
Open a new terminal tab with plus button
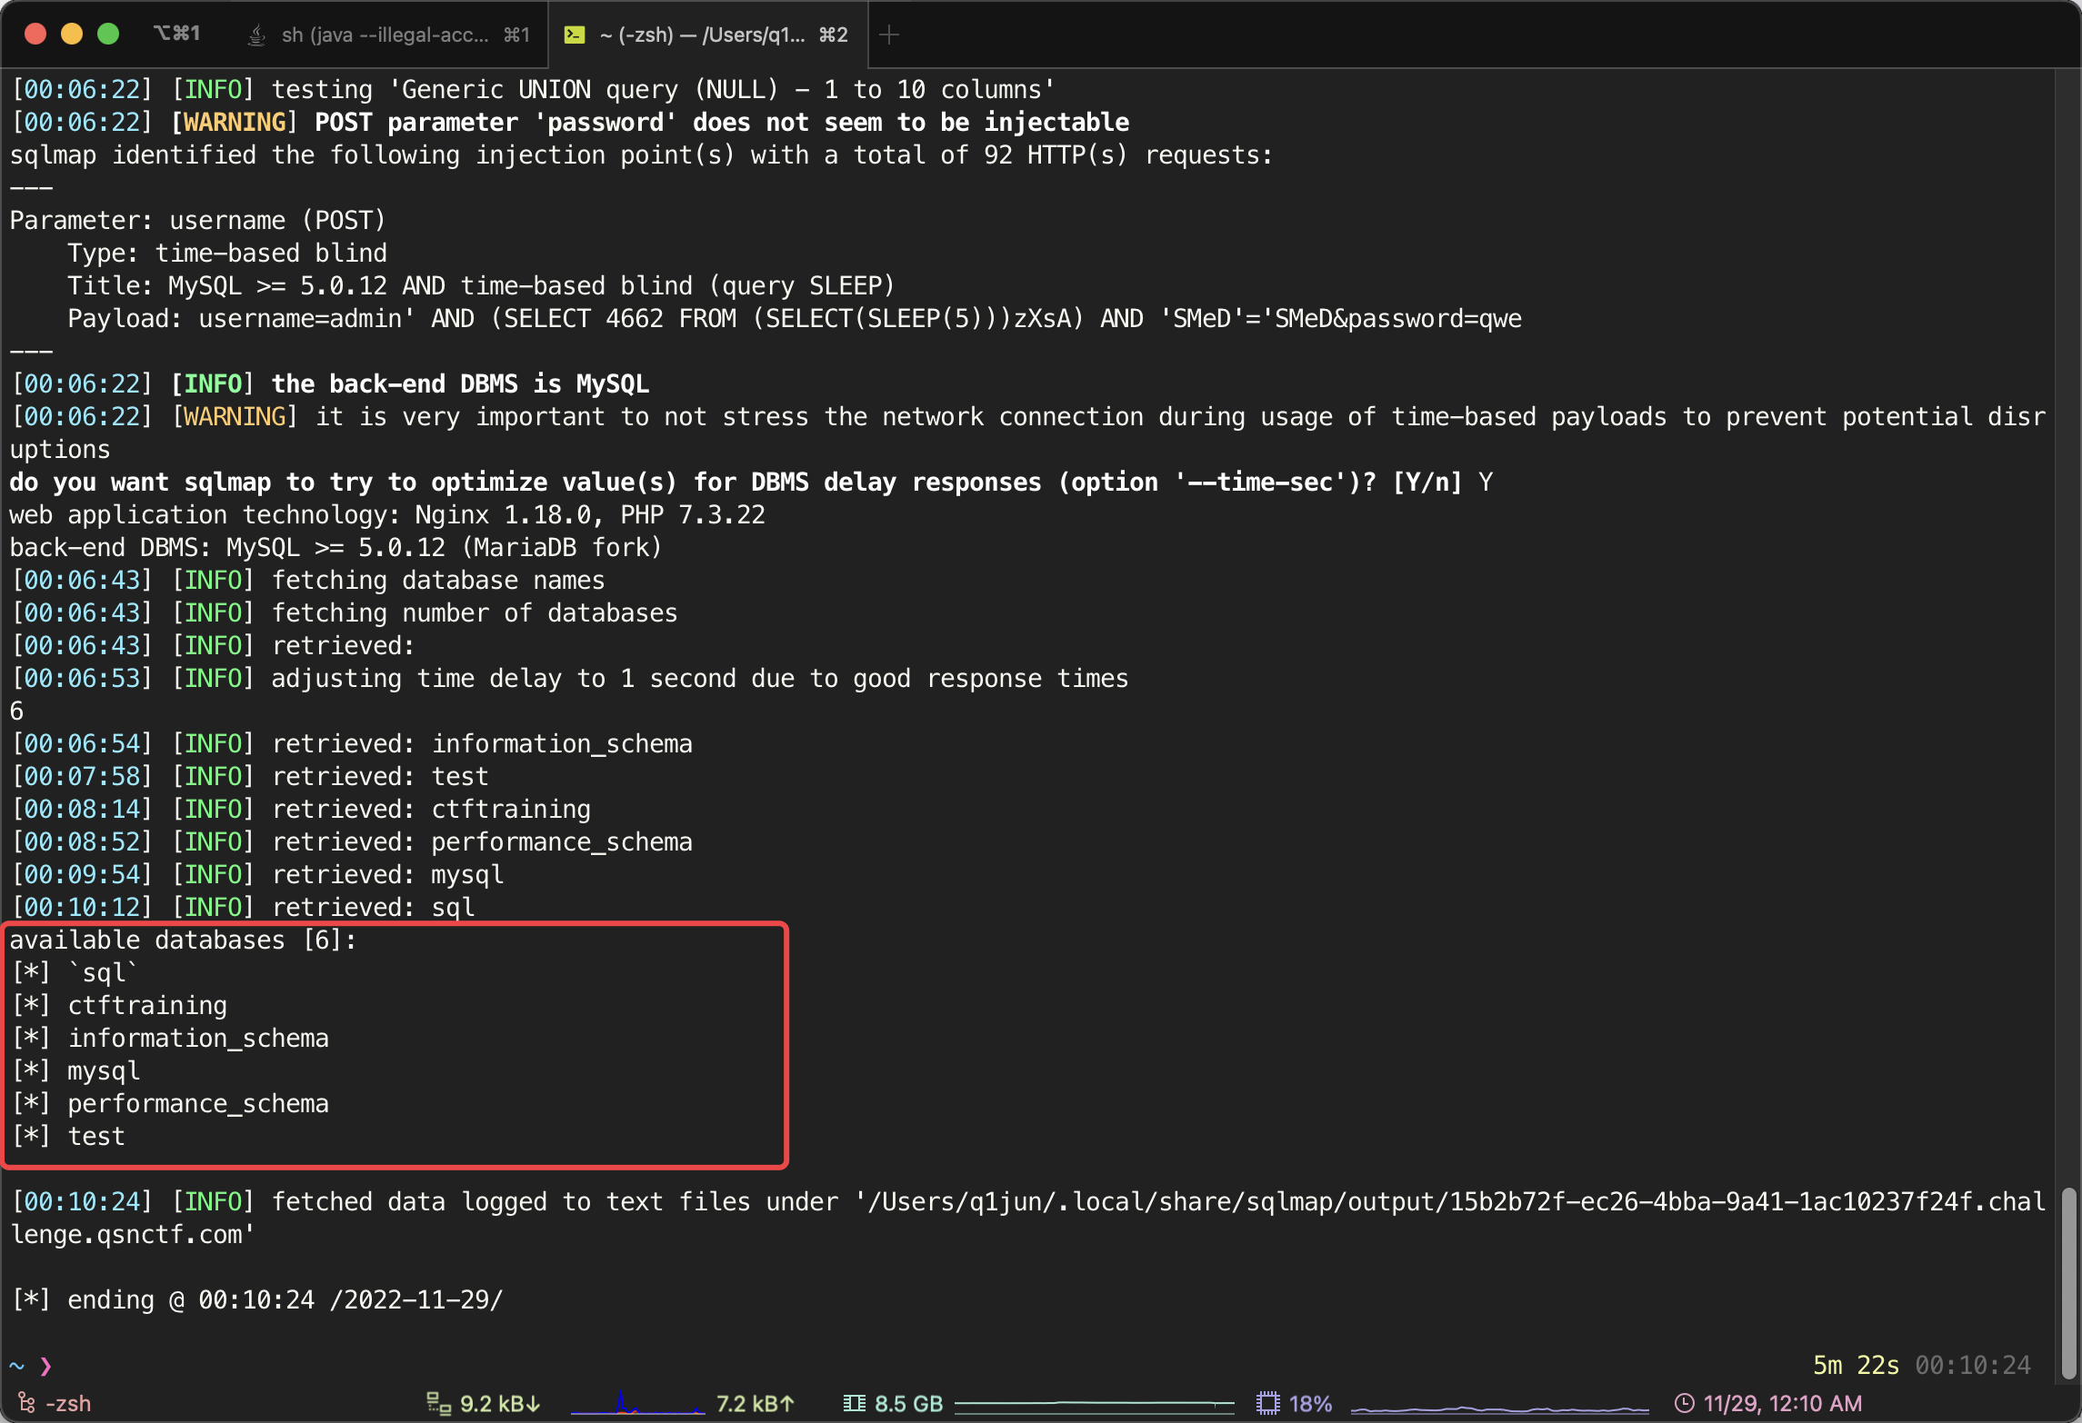pos(889,35)
